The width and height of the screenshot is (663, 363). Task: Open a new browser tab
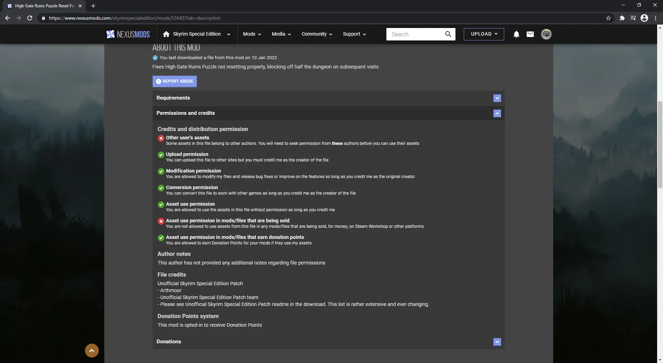93,6
